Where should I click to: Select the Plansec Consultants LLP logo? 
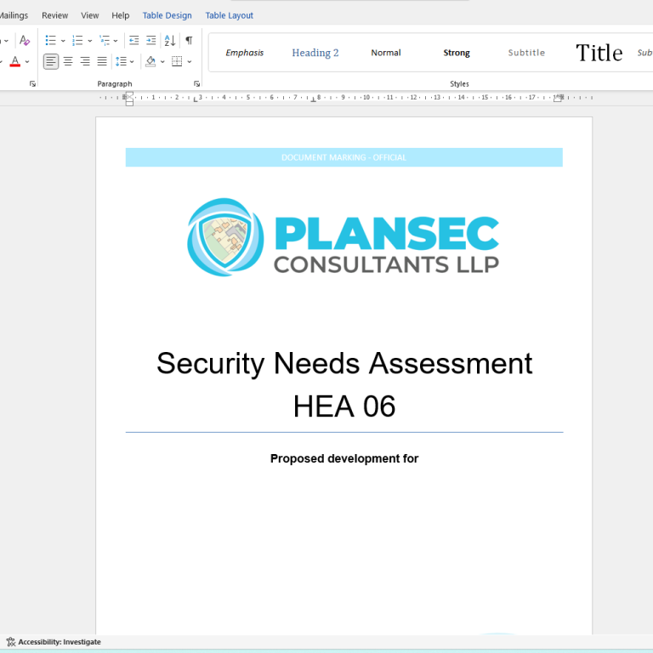tap(344, 237)
